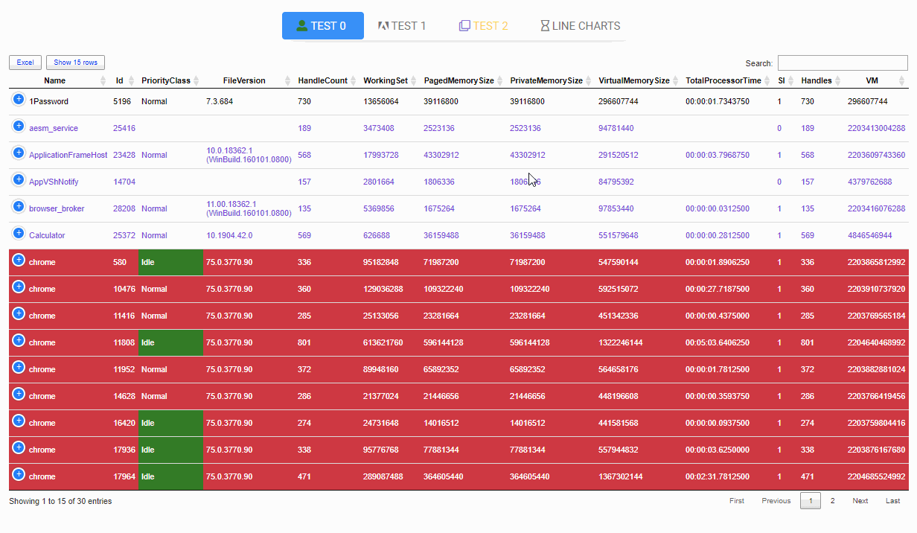The image size is (917, 533).
Task: Expand the aesm_service row
Action: [19, 126]
